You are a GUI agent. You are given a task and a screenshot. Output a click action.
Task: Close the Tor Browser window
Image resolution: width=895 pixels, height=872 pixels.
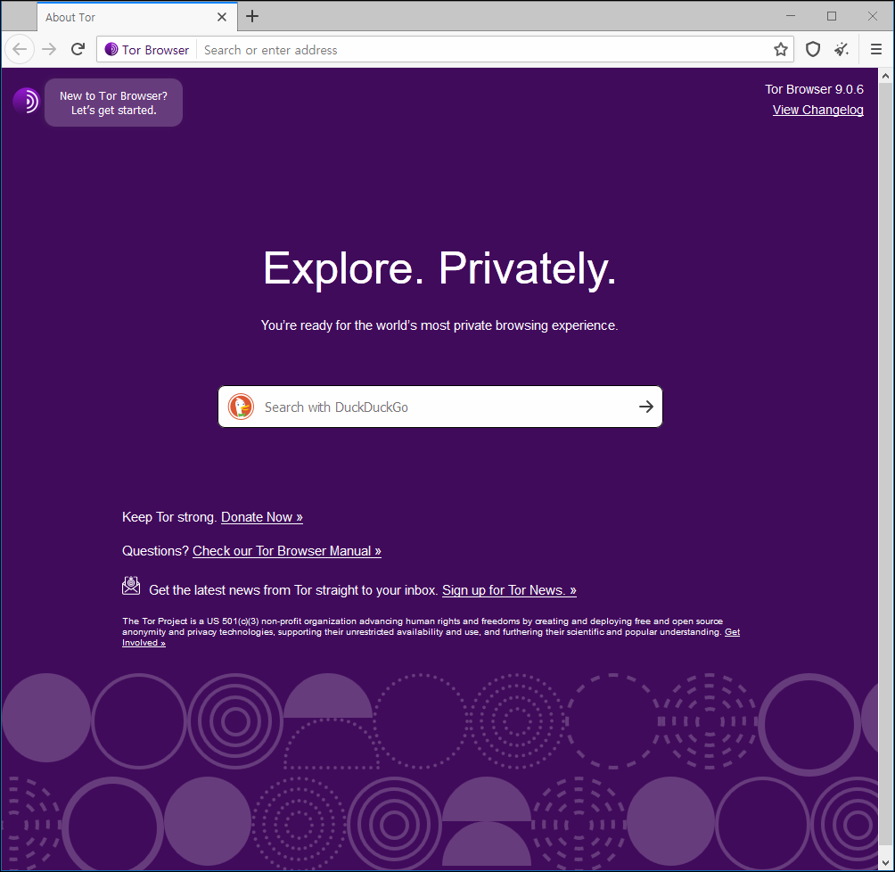click(872, 17)
